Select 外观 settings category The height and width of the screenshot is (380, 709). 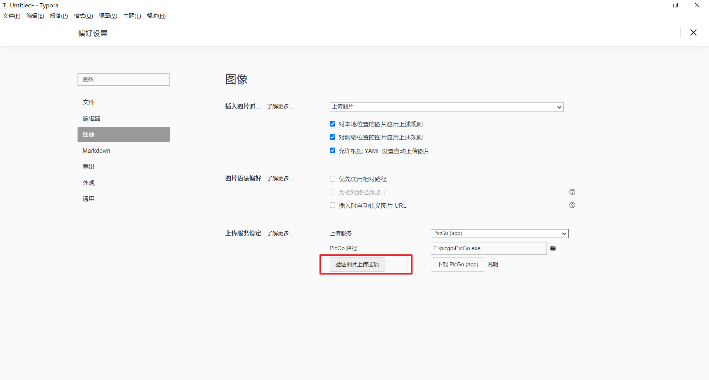[x=124, y=183]
